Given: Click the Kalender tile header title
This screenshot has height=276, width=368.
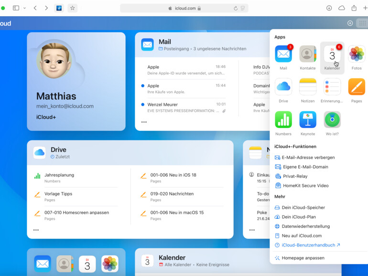Looking at the screenshot, I should pos(172,257).
